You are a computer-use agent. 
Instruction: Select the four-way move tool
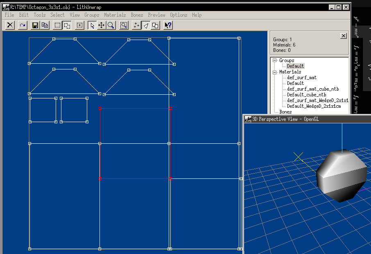coord(101,25)
